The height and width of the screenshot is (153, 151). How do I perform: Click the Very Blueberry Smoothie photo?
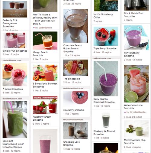click(136, 38)
